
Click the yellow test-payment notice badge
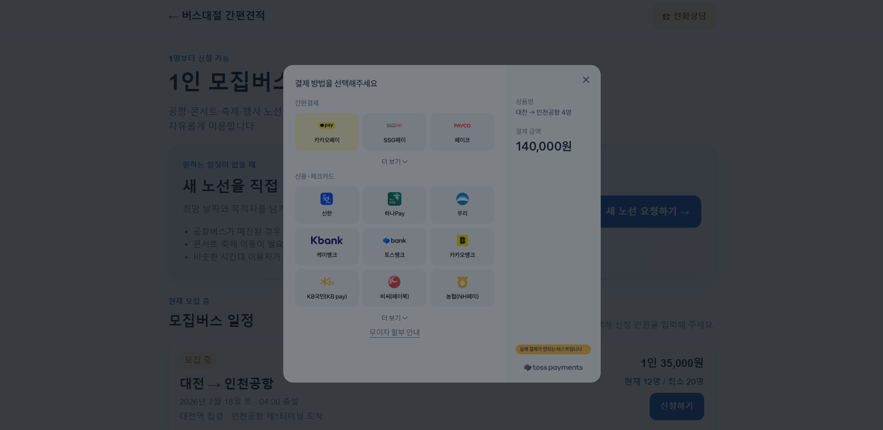[x=553, y=349]
